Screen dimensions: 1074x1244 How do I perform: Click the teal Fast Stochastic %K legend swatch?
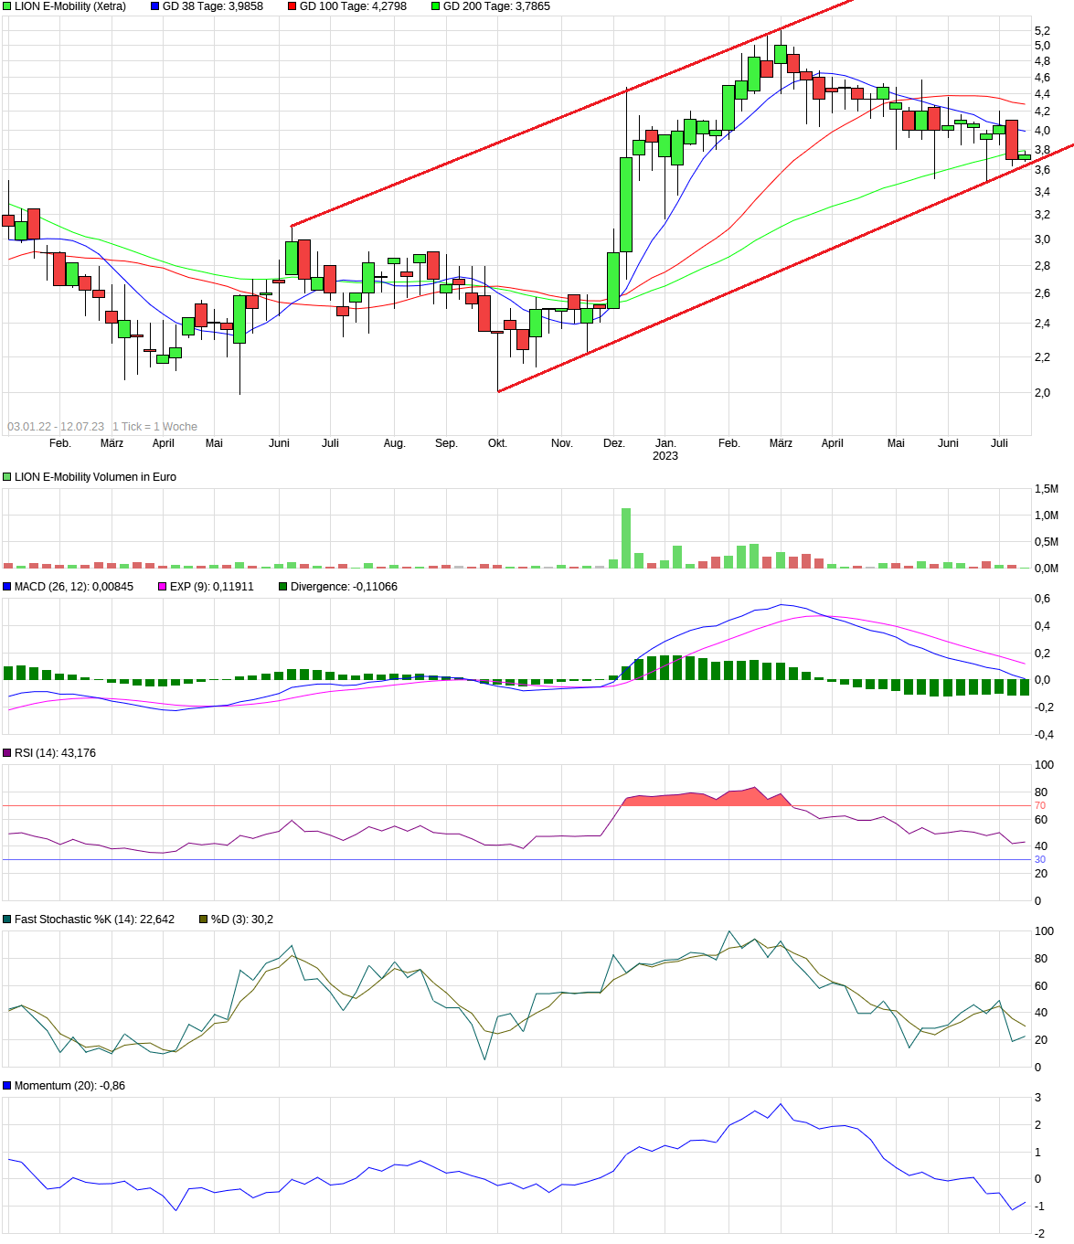[x=7, y=920]
